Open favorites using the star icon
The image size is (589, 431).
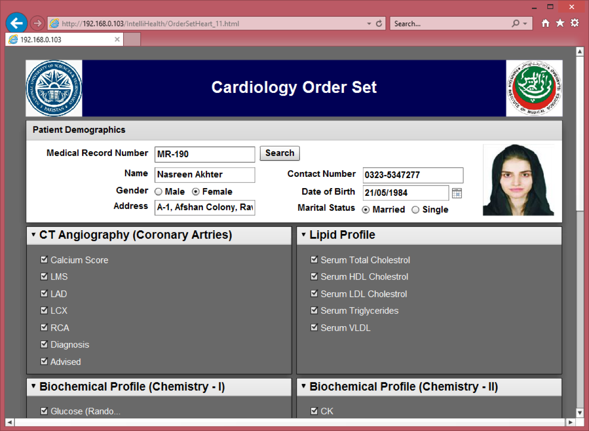pos(560,23)
